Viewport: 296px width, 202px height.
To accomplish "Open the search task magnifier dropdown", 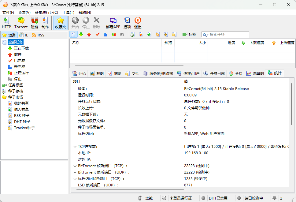I will pos(205,35).
